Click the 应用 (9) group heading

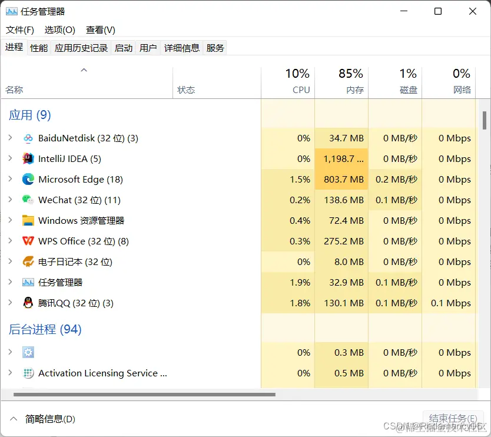[30, 115]
